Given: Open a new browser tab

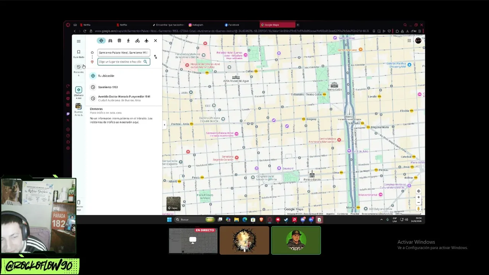Looking at the screenshot, I should 298,25.
